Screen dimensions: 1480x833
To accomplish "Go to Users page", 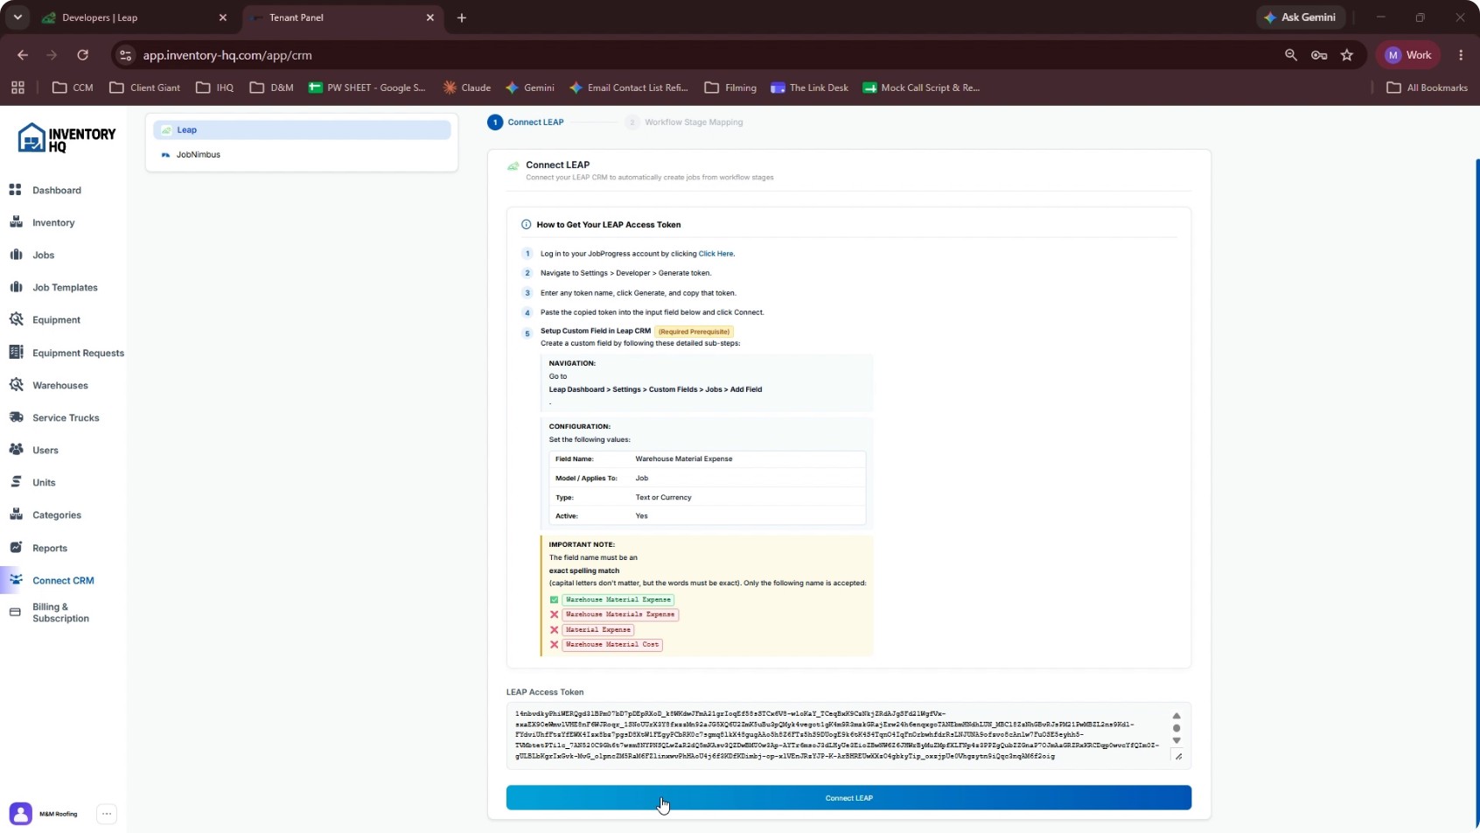I will pyautogui.click(x=45, y=450).
